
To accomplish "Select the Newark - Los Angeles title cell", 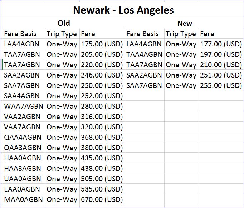I will pyautogui.click(x=123, y=10).
